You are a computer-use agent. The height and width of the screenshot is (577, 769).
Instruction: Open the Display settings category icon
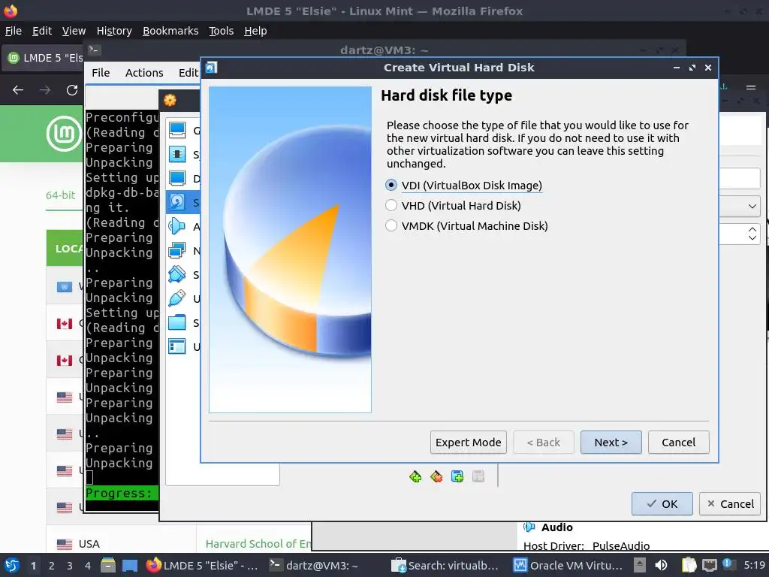(177, 178)
